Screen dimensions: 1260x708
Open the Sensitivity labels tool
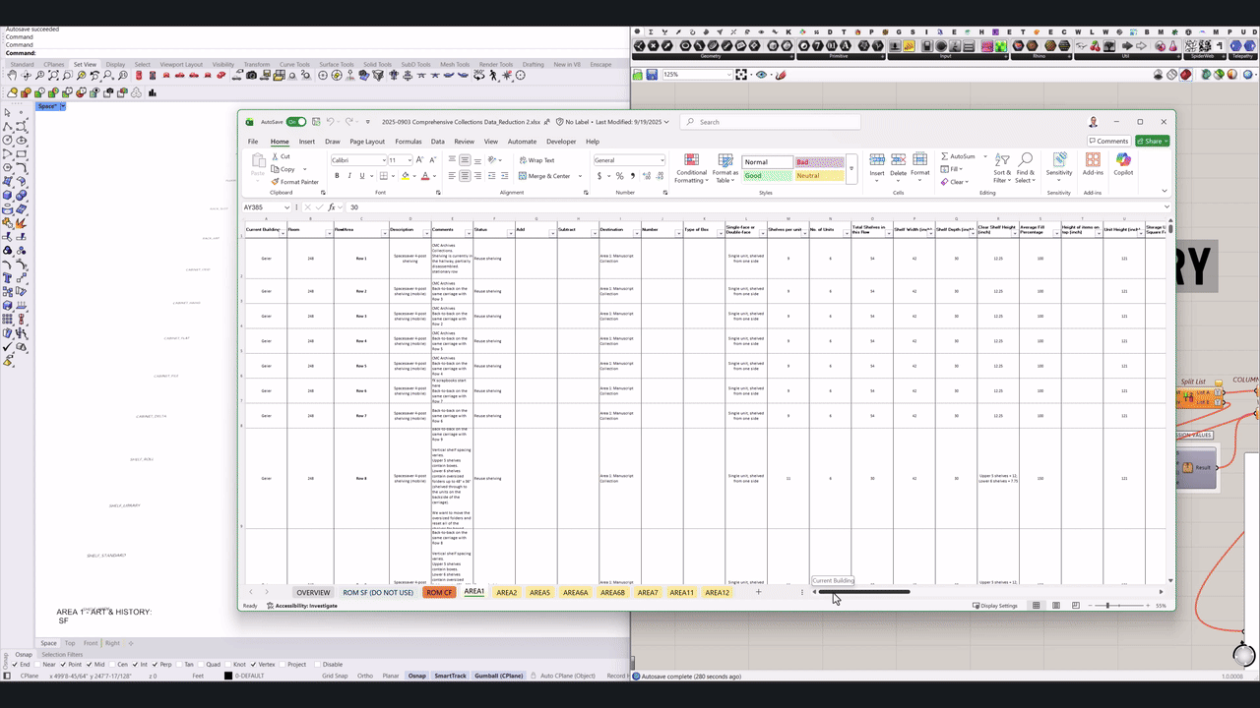tap(1059, 165)
